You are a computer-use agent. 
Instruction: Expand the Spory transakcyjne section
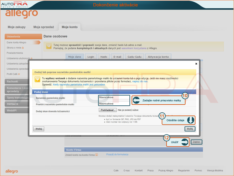(x=17, y=98)
